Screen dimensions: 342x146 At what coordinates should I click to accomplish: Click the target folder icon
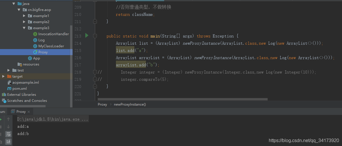click(x=9, y=76)
